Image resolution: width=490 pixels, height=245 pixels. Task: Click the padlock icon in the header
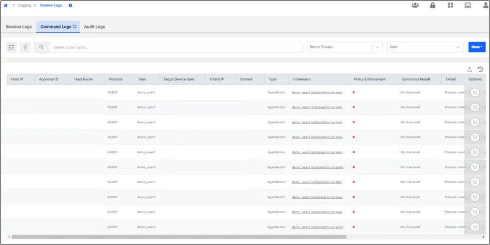pos(433,5)
